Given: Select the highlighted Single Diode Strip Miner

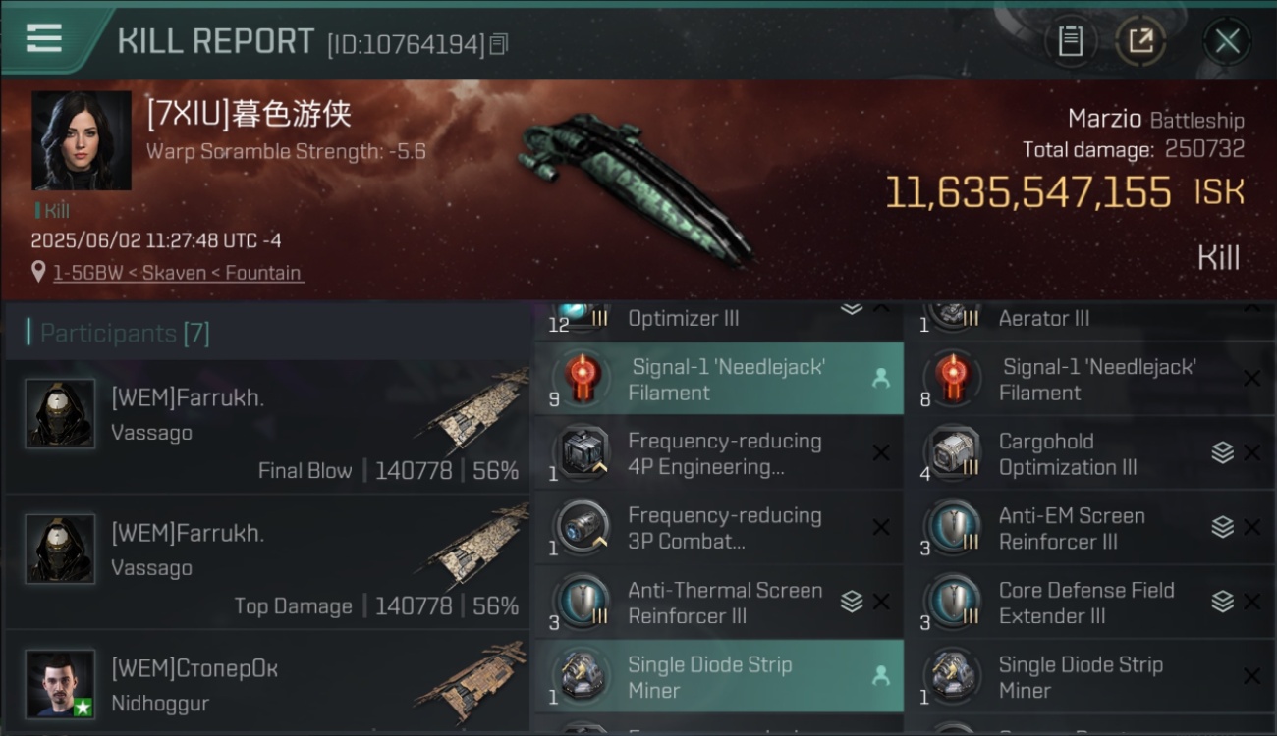Looking at the screenshot, I should click(x=719, y=677).
